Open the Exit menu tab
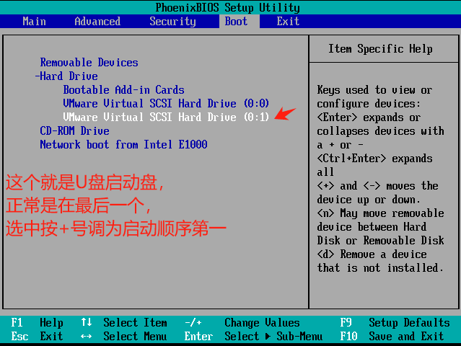The image size is (461, 346). (288, 22)
